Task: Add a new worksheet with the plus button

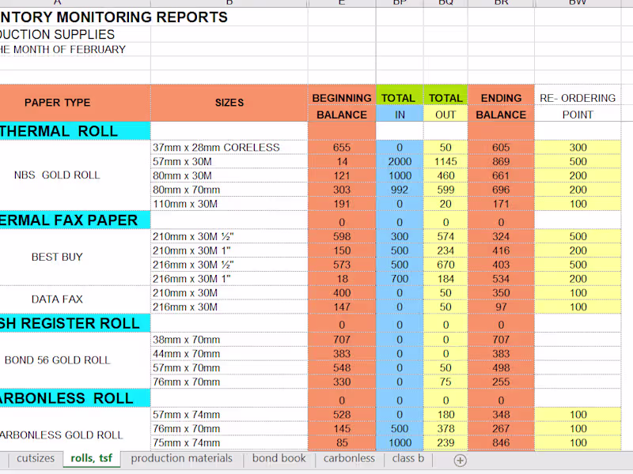Action: [459, 460]
